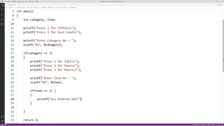
Task: Click the "Press 2 for Dosa\n" string
Action: tap(59, 66)
